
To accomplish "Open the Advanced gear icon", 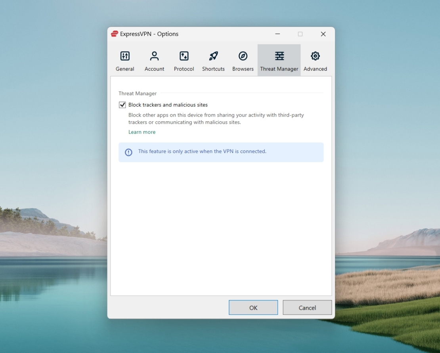I will click(315, 56).
